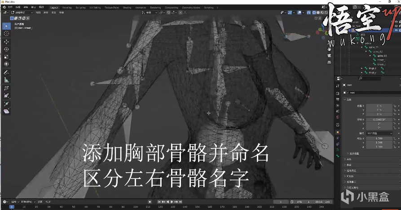Open the World properties tab
Viewport: 401px width, 210px height.
point(338,117)
